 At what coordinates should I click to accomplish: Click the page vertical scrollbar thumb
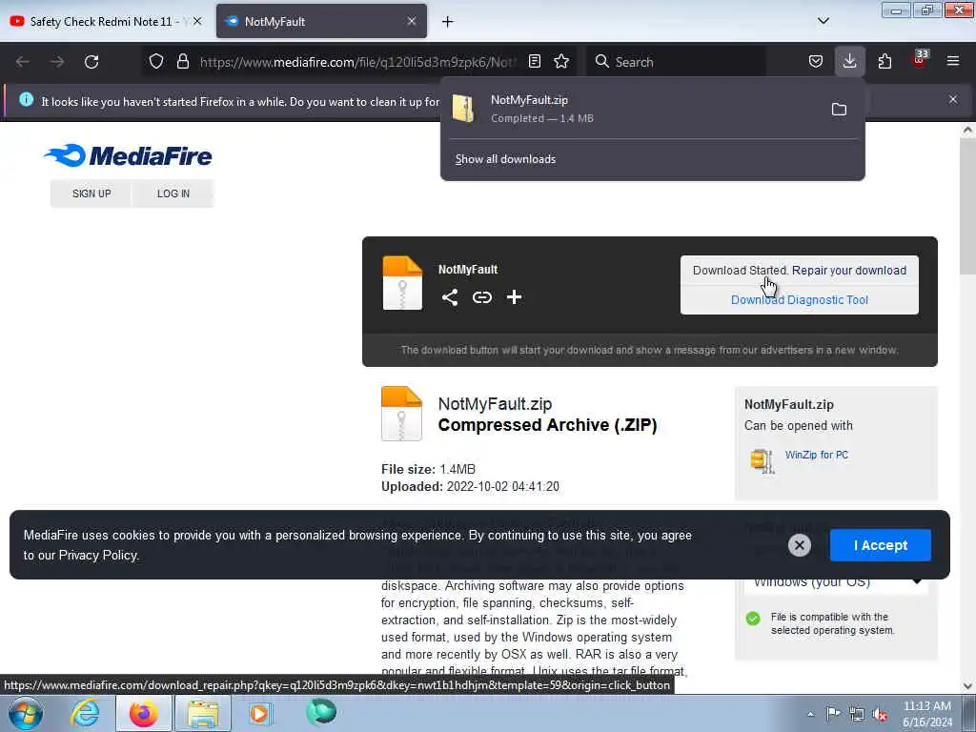click(x=967, y=206)
